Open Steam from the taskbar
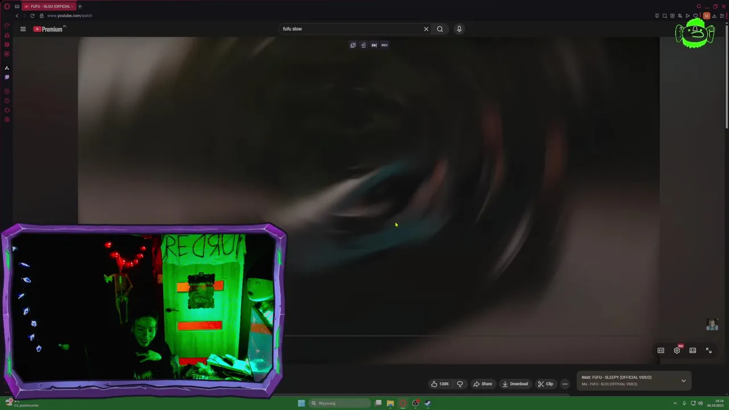Image resolution: width=729 pixels, height=410 pixels. tap(428, 403)
